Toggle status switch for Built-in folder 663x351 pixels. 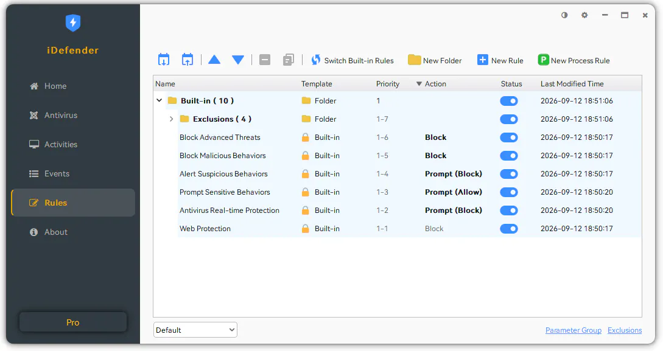click(509, 101)
